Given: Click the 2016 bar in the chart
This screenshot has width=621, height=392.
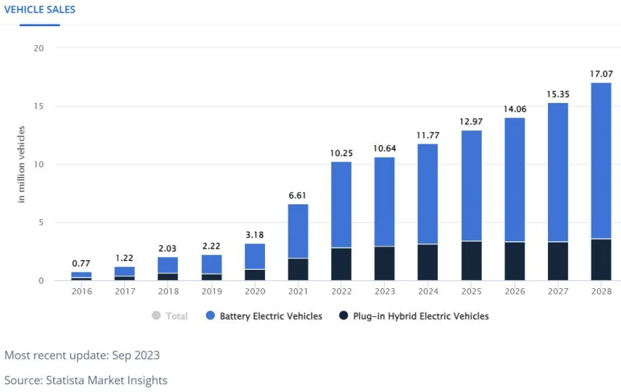Looking at the screenshot, I should [81, 276].
